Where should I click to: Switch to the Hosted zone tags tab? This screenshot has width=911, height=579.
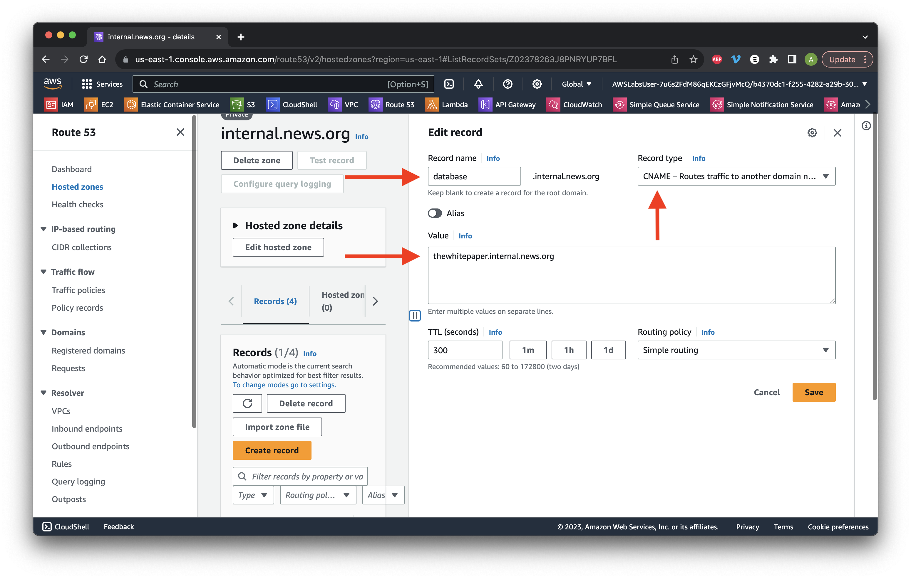coord(343,301)
